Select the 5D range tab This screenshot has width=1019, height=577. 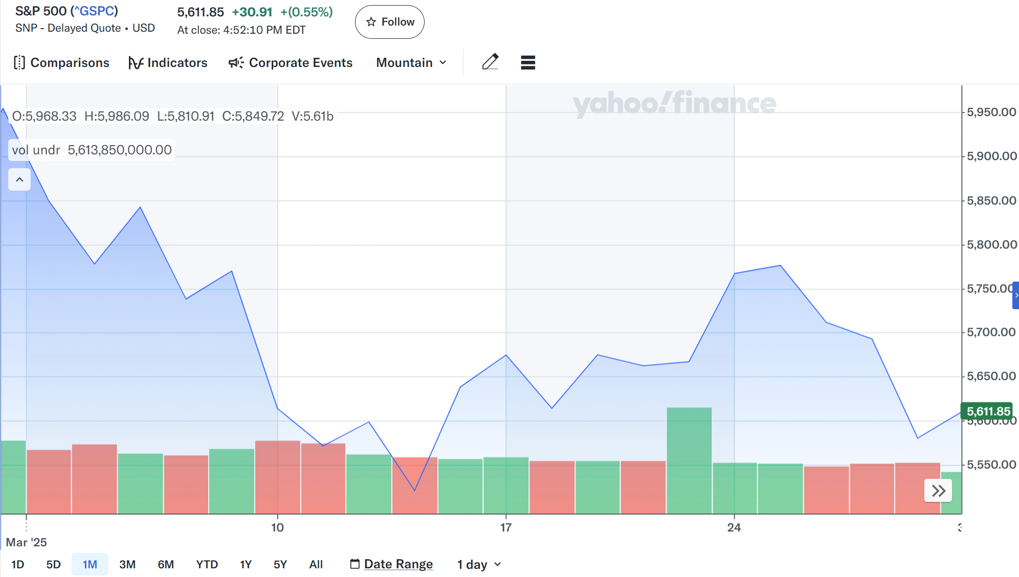pos(54,564)
